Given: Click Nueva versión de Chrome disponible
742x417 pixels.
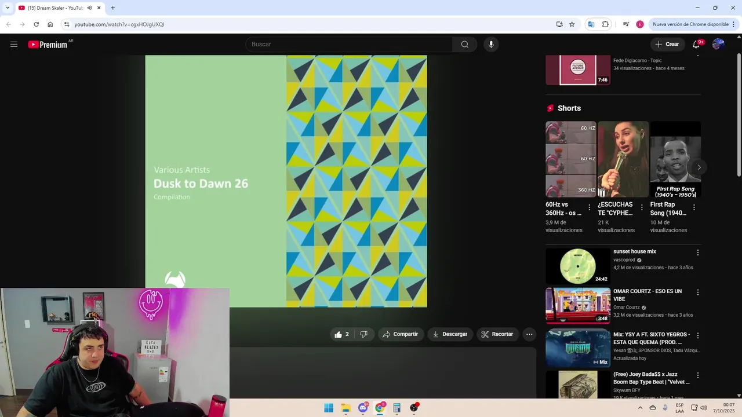Looking at the screenshot, I should (690, 24).
